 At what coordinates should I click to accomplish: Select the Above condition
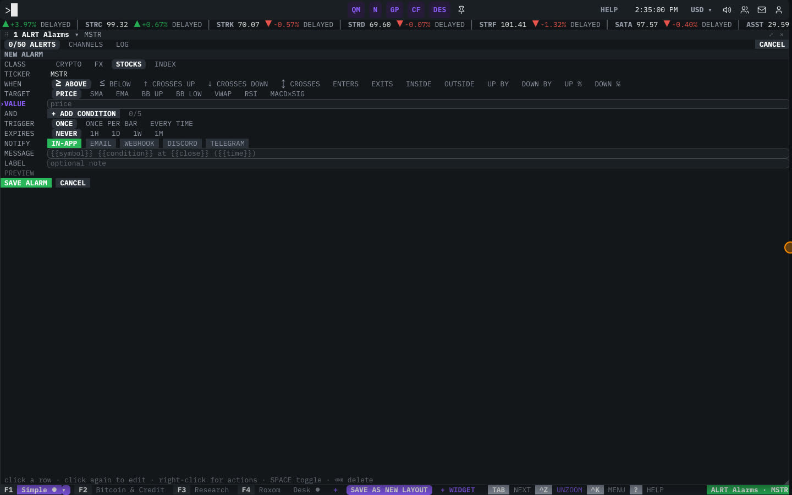coord(71,84)
